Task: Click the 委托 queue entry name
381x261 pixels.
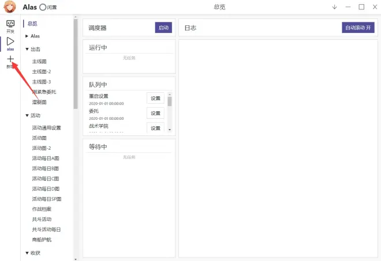Action: click(94, 111)
